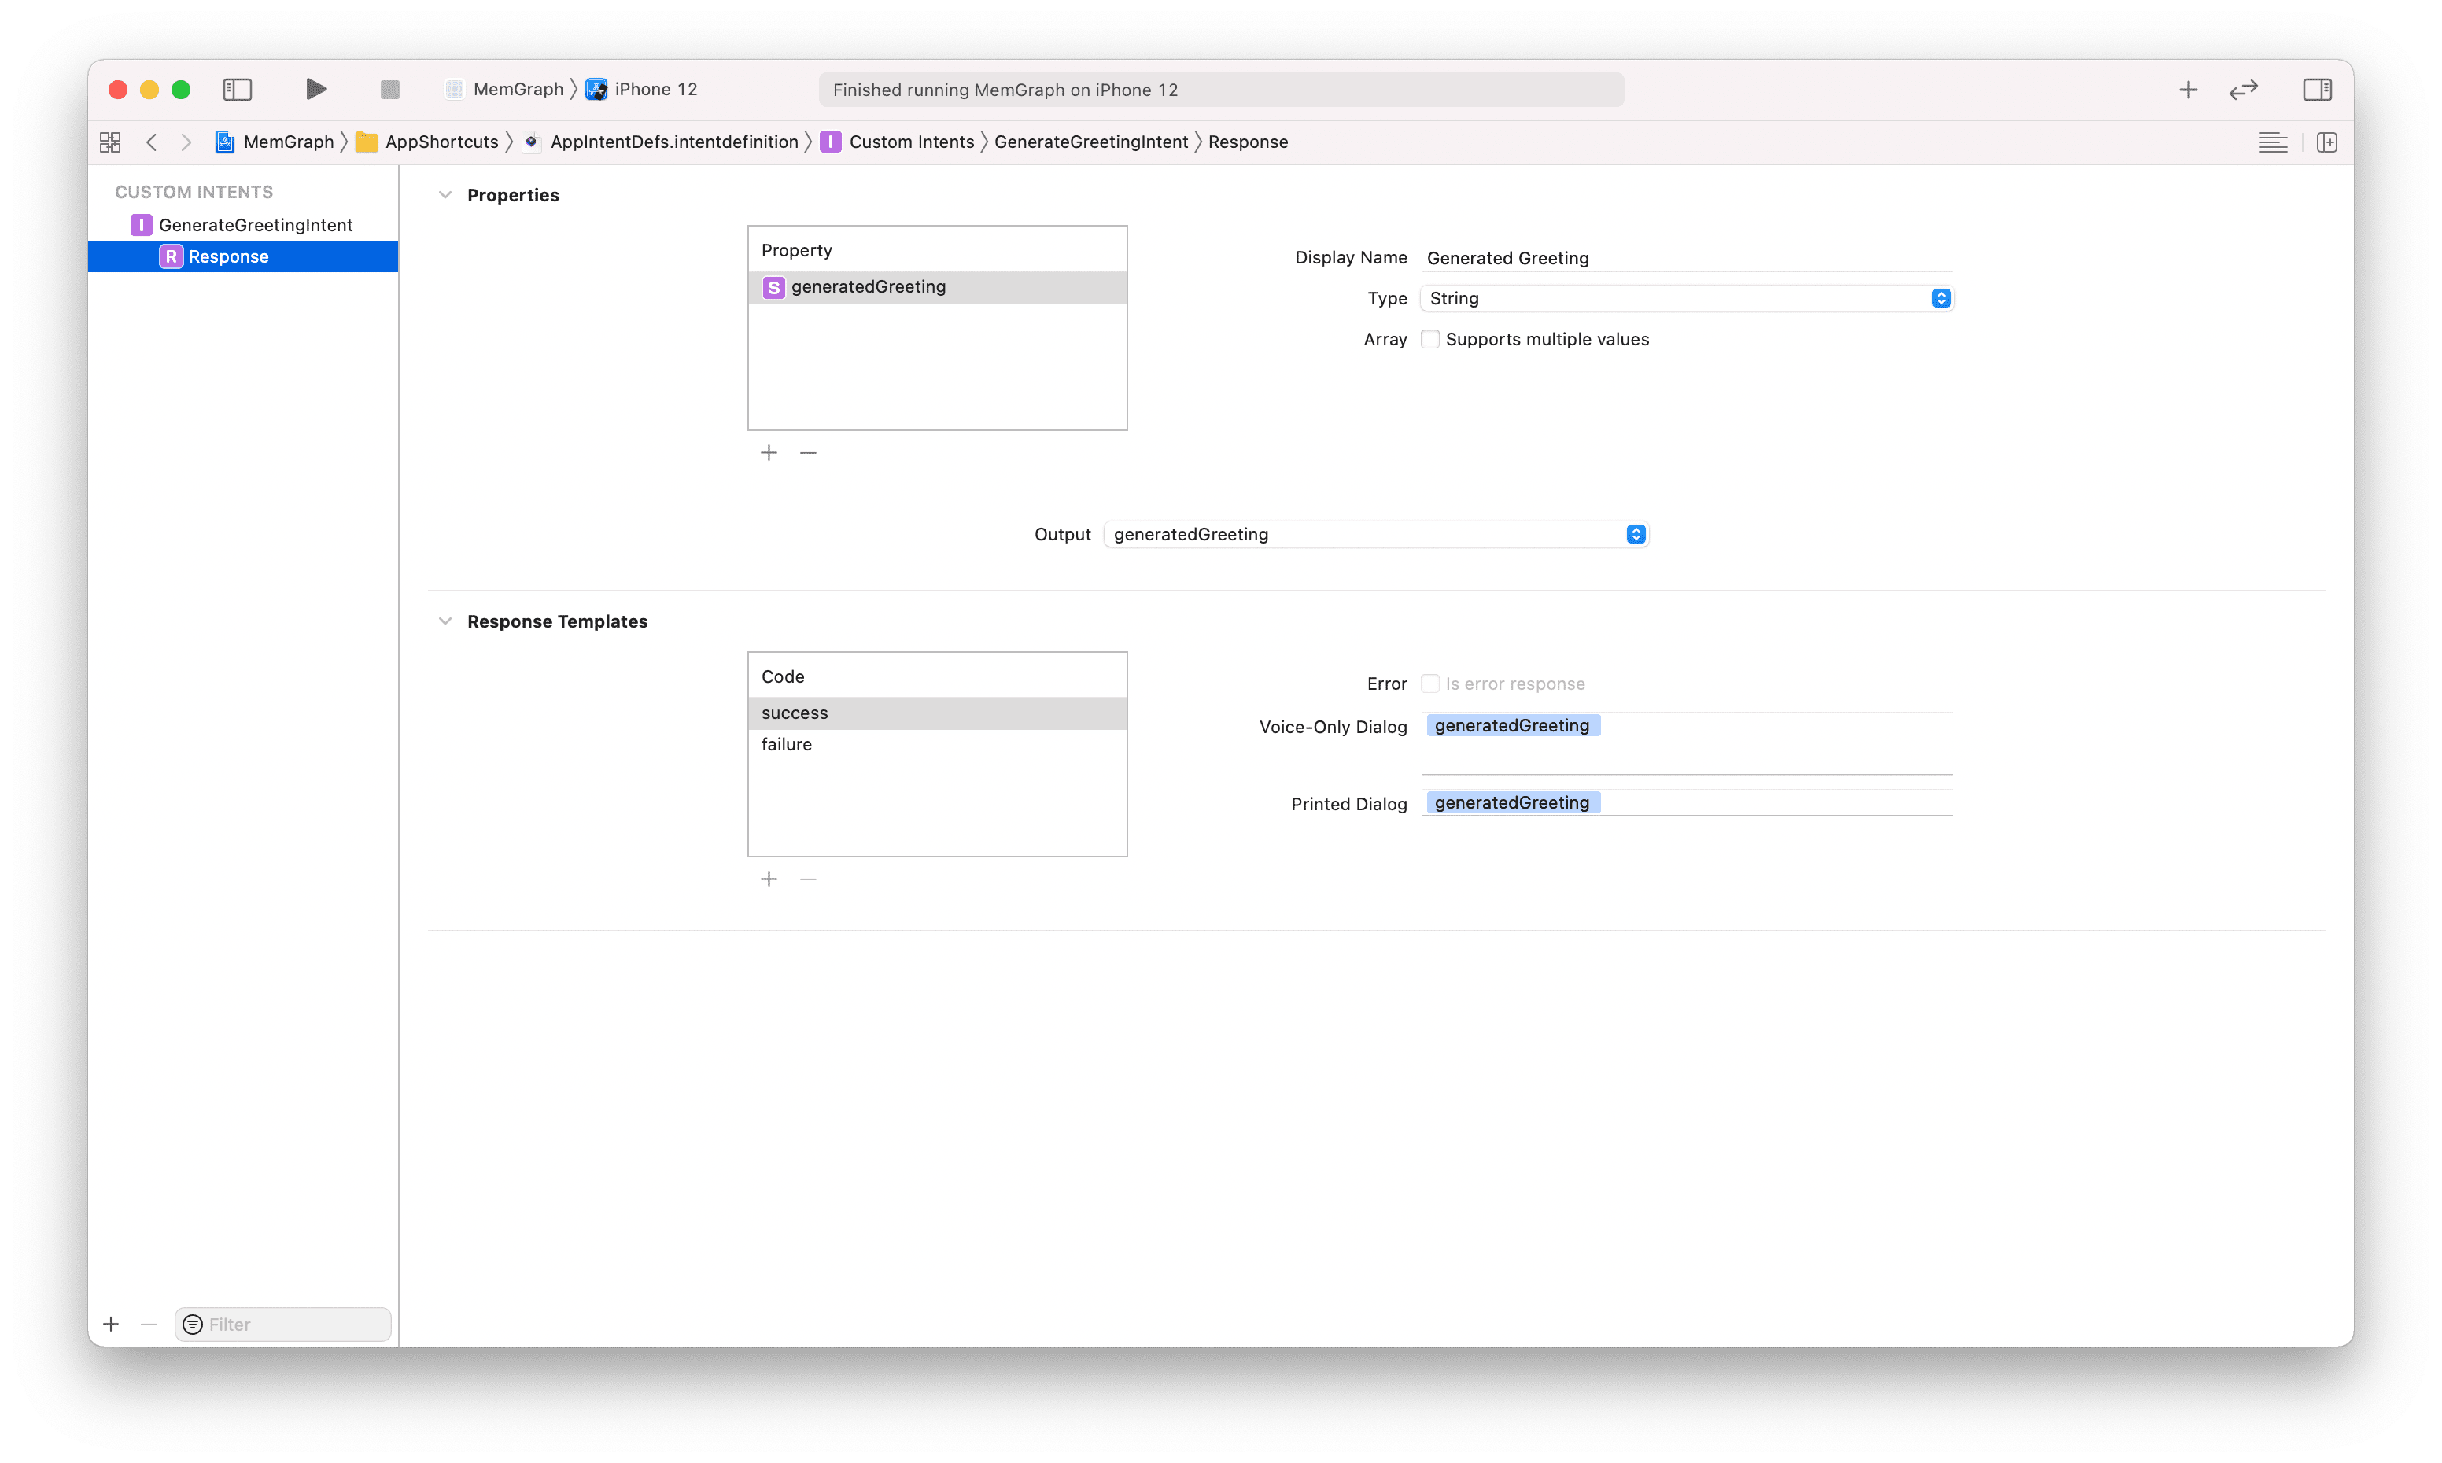Select GenerateGreetingIntent in the sidebar
Screen dimensions: 2442x1463
tap(256, 225)
